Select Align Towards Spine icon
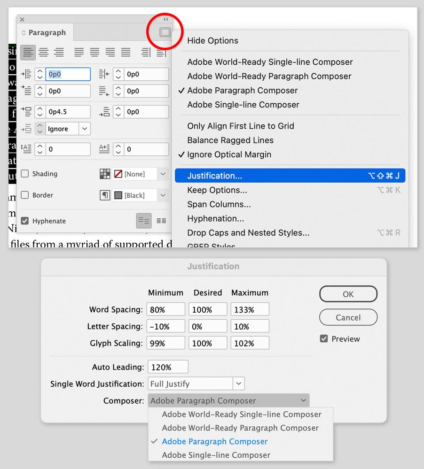The width and height of the screenshot is (424, 469). pos(146,52)
